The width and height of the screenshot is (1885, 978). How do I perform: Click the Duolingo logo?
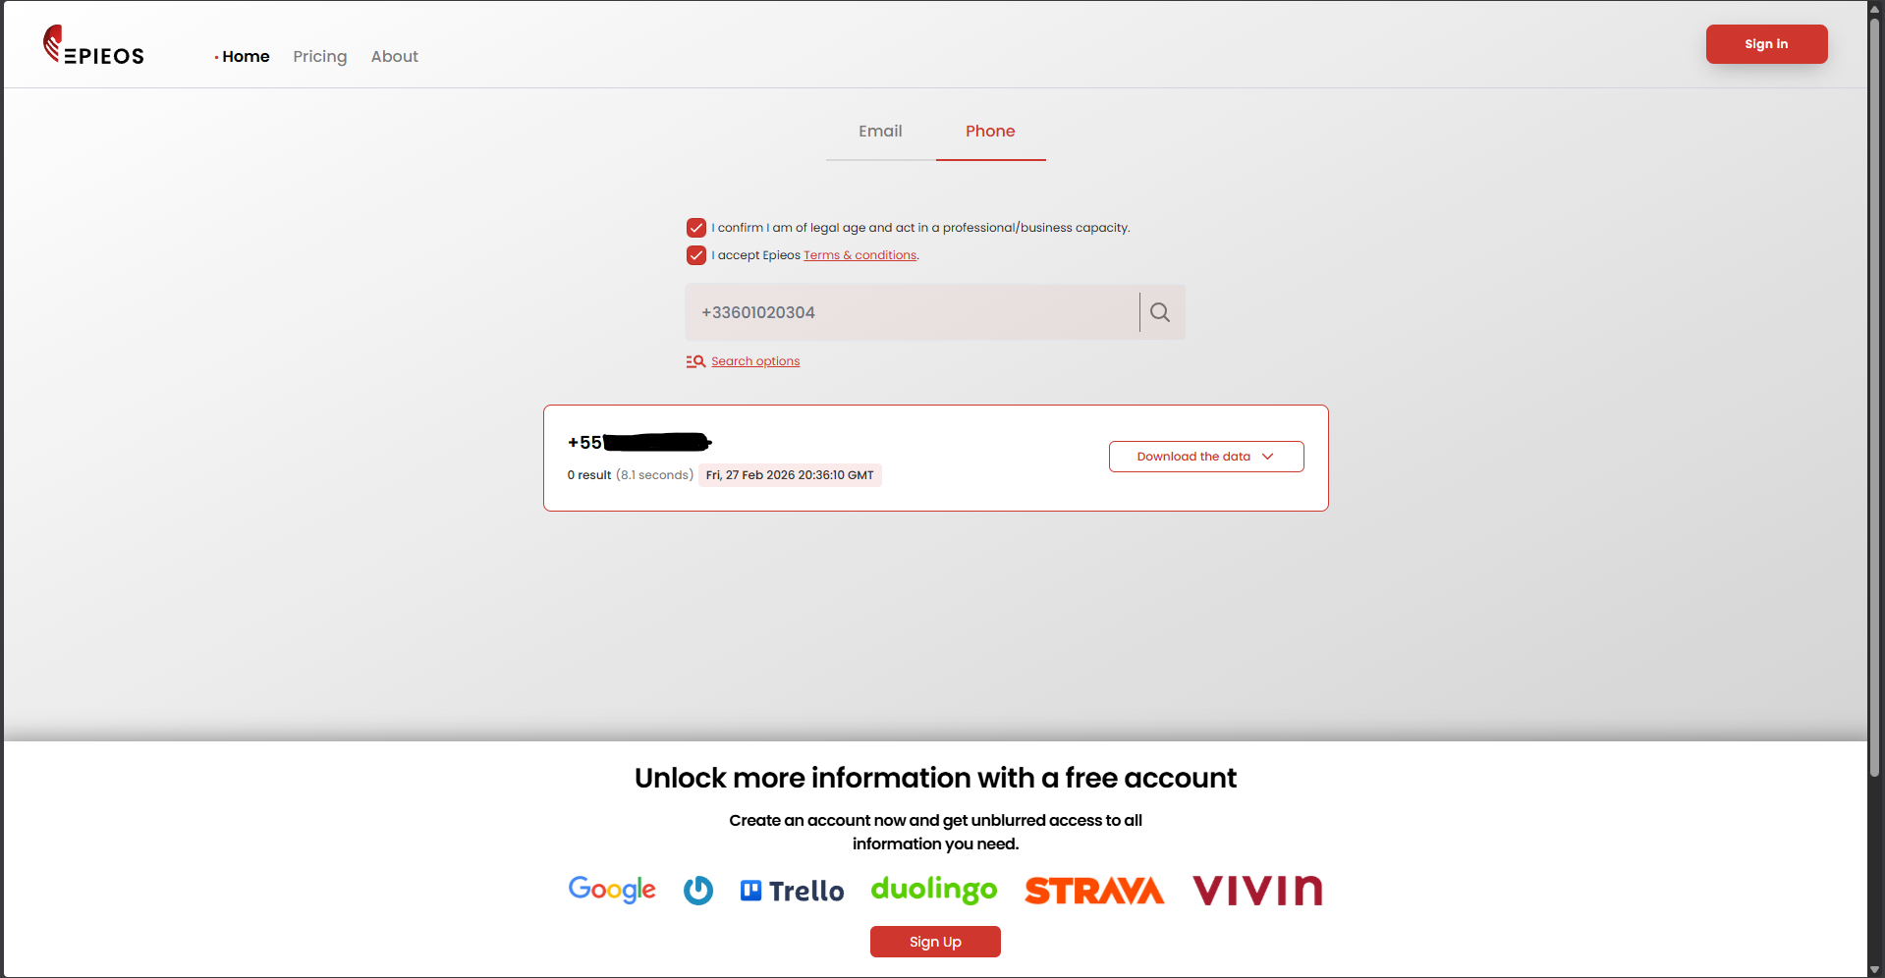934,890
